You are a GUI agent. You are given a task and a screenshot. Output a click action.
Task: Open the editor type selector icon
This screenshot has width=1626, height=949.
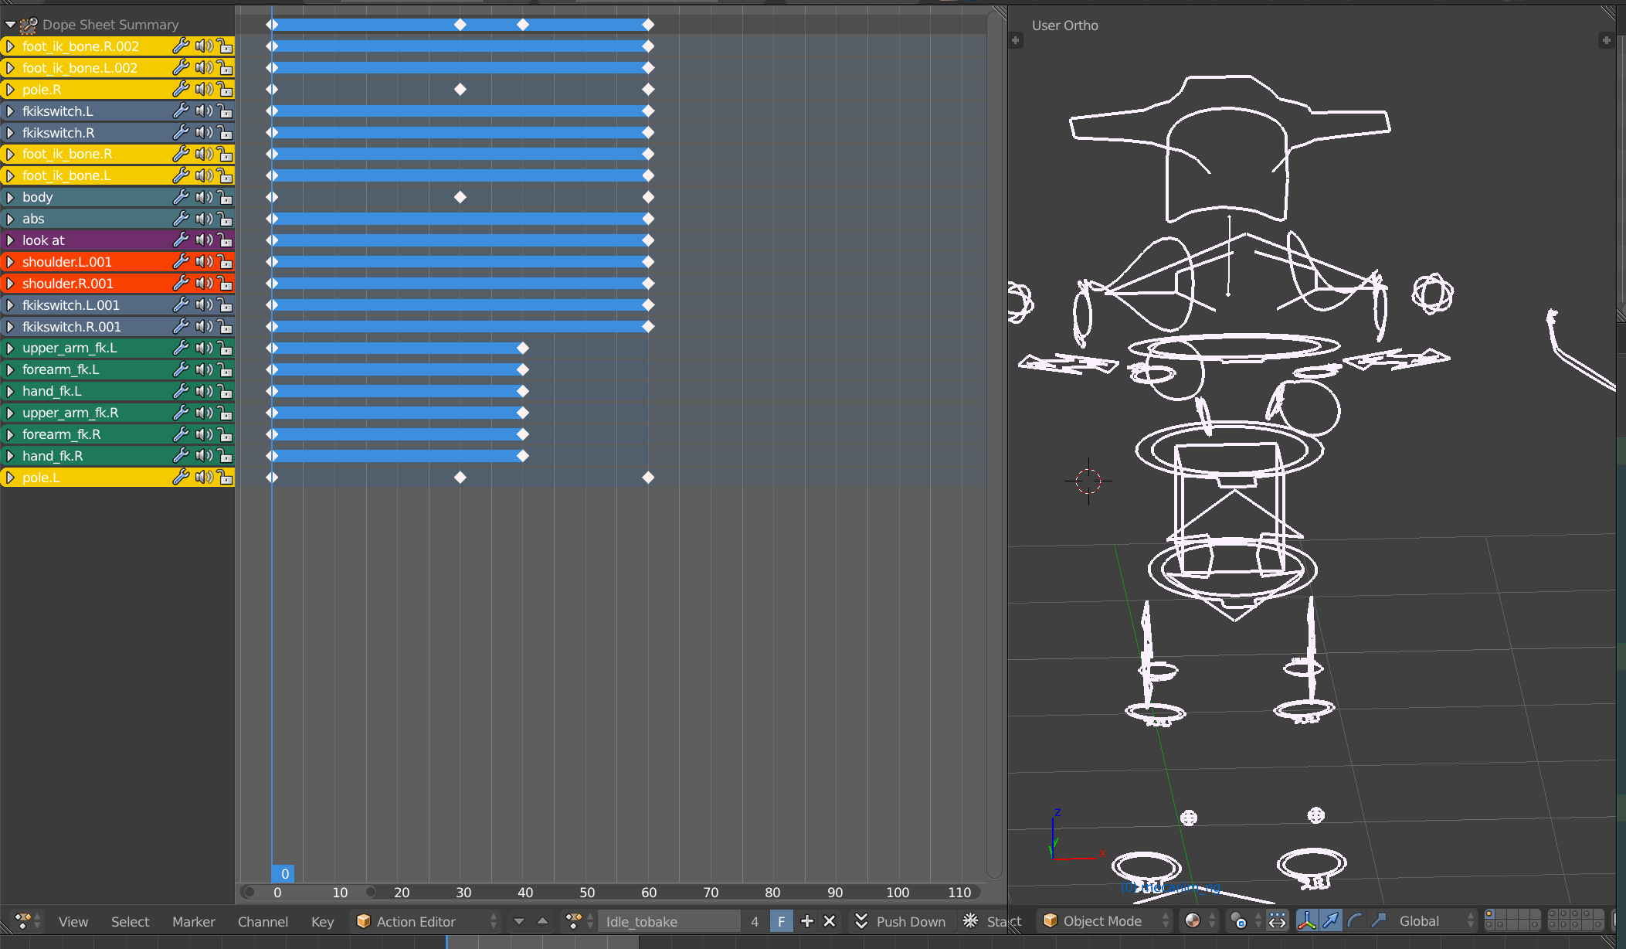(23, 921)
